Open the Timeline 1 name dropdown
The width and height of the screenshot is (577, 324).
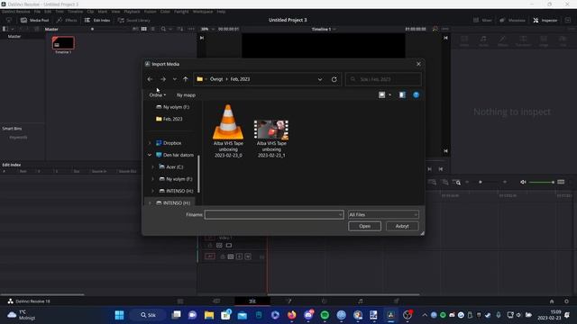tap(324, 29)
